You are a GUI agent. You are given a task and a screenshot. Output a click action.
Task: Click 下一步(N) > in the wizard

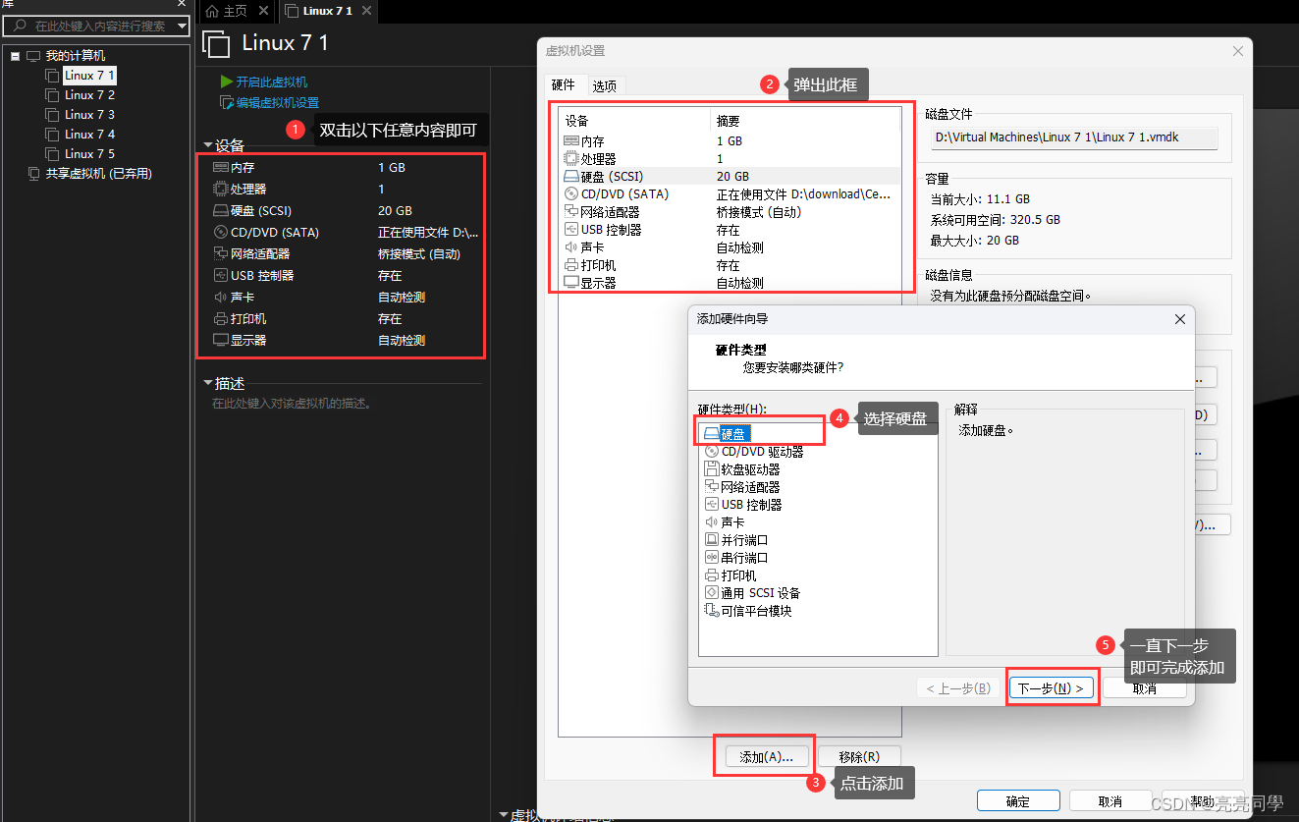coord(1052,688)
